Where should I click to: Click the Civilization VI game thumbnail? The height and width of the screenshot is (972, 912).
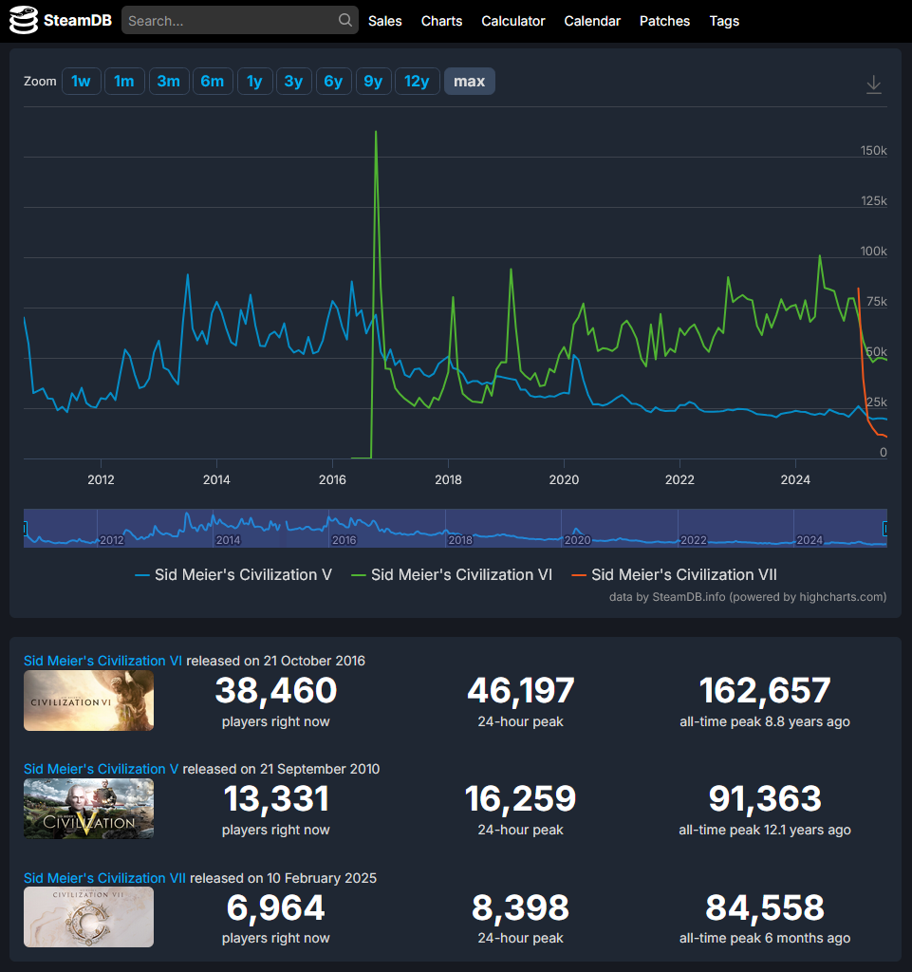tap(88, 701)
